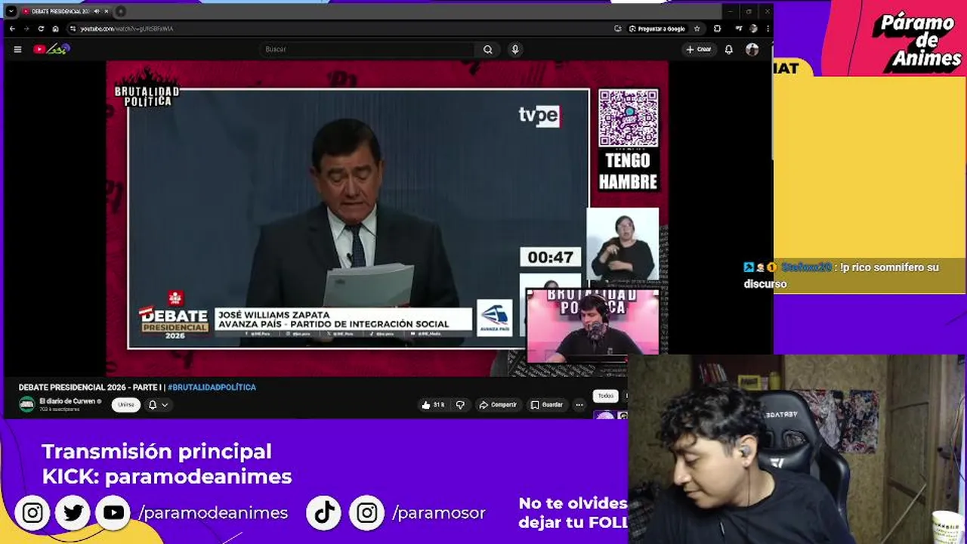Like the video with thumbs up
The height and width of the screenshot is (544, 967).
(x=433, y=405)
